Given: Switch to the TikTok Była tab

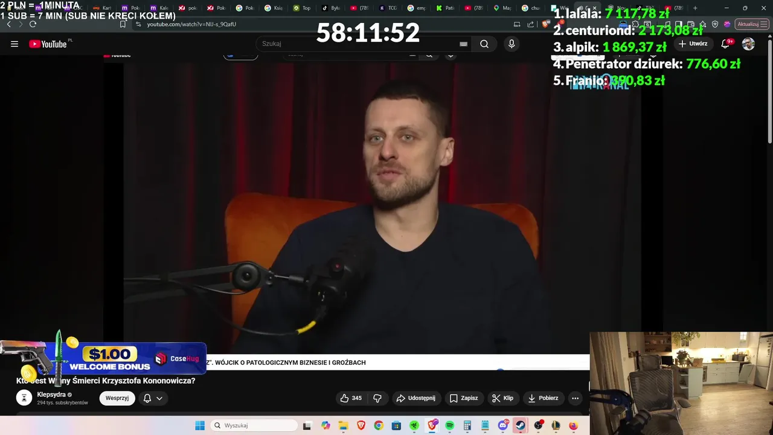Looking at the screenshot, I should (x=331, y=8).
